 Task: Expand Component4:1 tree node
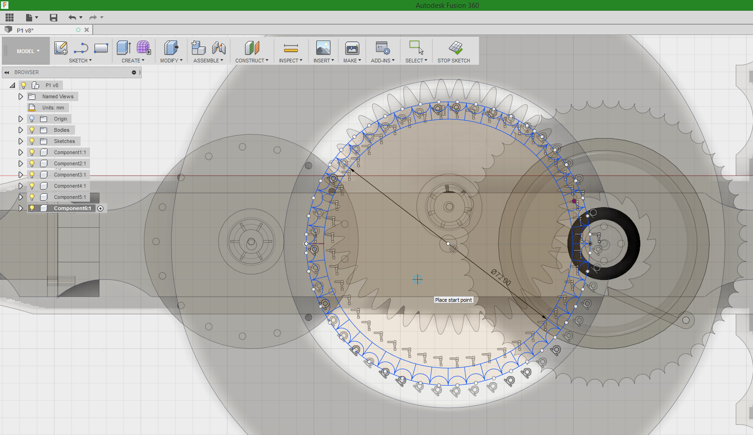pyautogui.click(x=21, y=186)
